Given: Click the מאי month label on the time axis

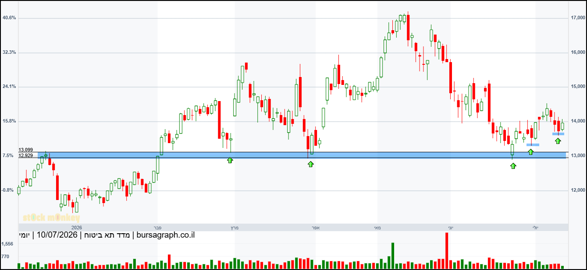Looking at the screenshot, I should [x=377, y=228].
